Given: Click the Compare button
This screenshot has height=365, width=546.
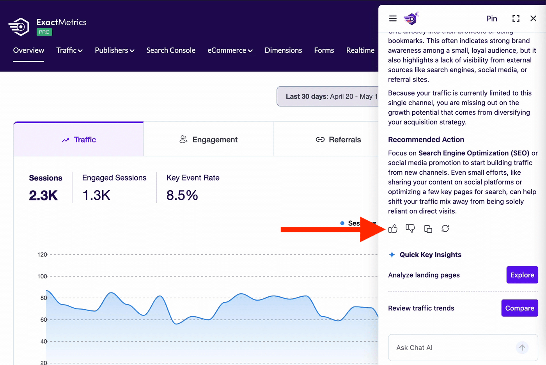Looking at the screenshot, I should [x=520, y=308].
